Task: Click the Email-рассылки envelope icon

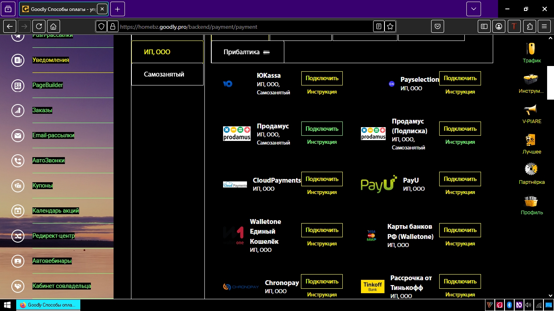Action: point(18,136)
